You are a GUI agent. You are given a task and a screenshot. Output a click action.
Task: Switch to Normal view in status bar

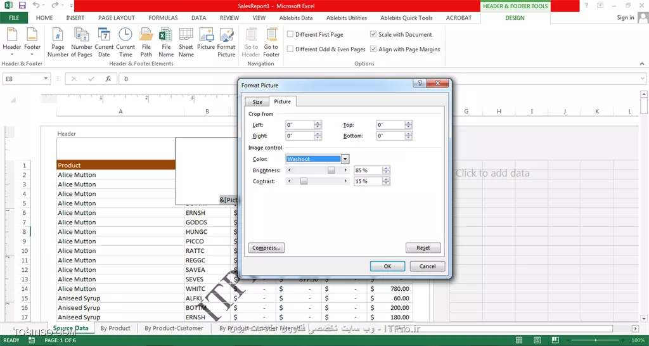tap(519, 340)
